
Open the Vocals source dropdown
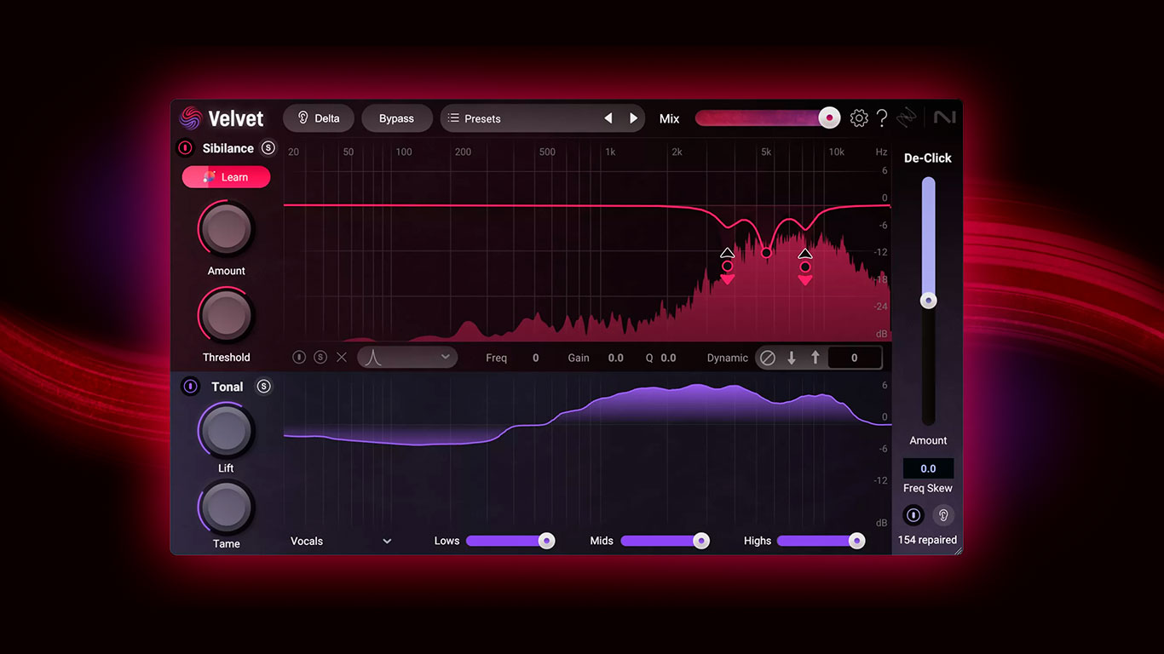(x=341, y=541)
